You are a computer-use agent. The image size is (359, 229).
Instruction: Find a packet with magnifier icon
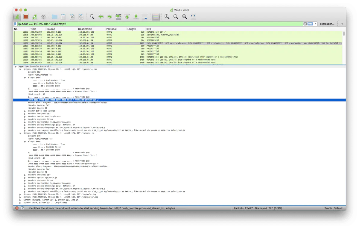pos(92,17)
